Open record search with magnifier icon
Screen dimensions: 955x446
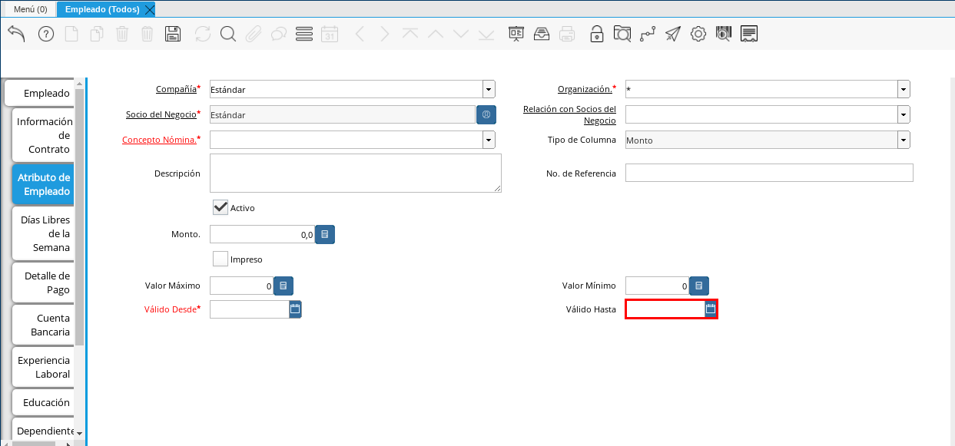click(228, 34)
